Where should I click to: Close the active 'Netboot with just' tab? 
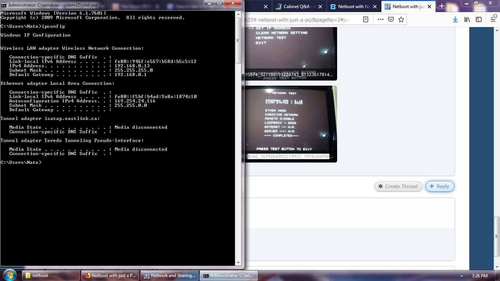click(429, 7)
